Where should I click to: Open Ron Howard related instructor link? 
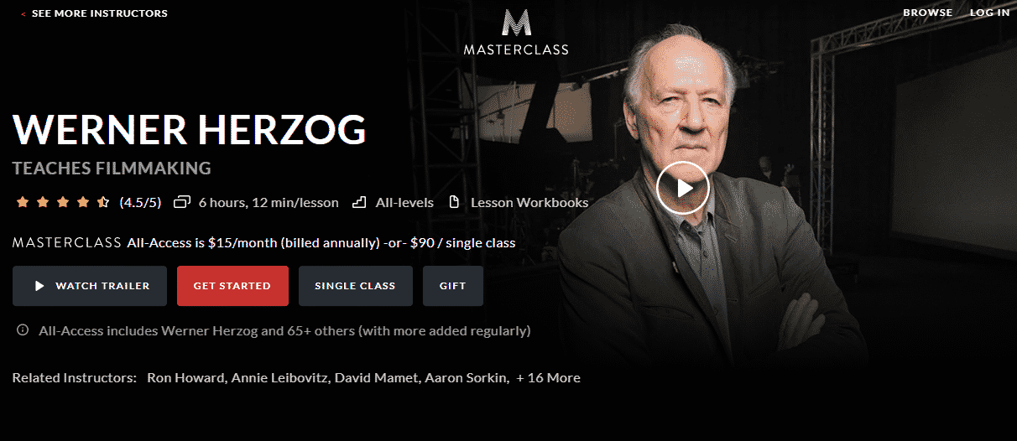tap(185, 378)
